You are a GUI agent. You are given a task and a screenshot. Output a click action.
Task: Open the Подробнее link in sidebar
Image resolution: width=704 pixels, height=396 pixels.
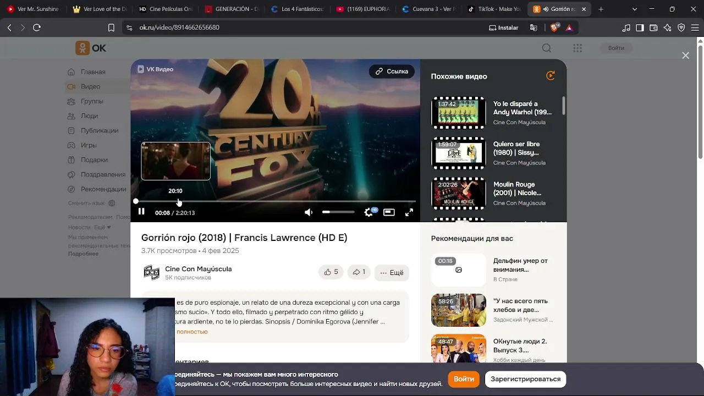[83, 254]
